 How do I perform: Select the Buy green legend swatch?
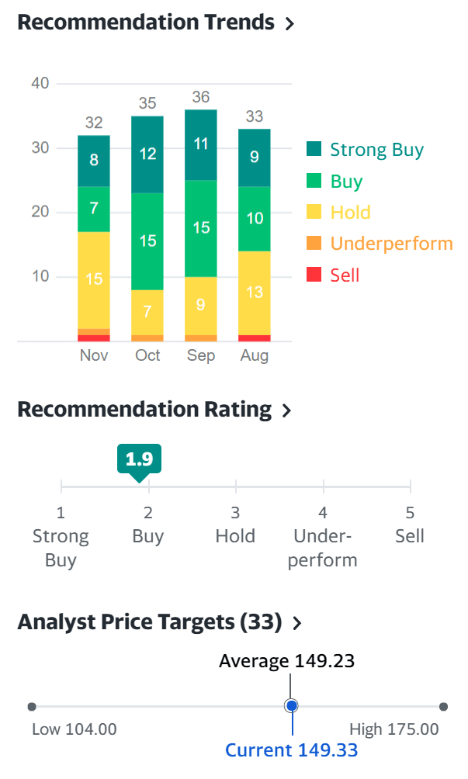point(314,182)
